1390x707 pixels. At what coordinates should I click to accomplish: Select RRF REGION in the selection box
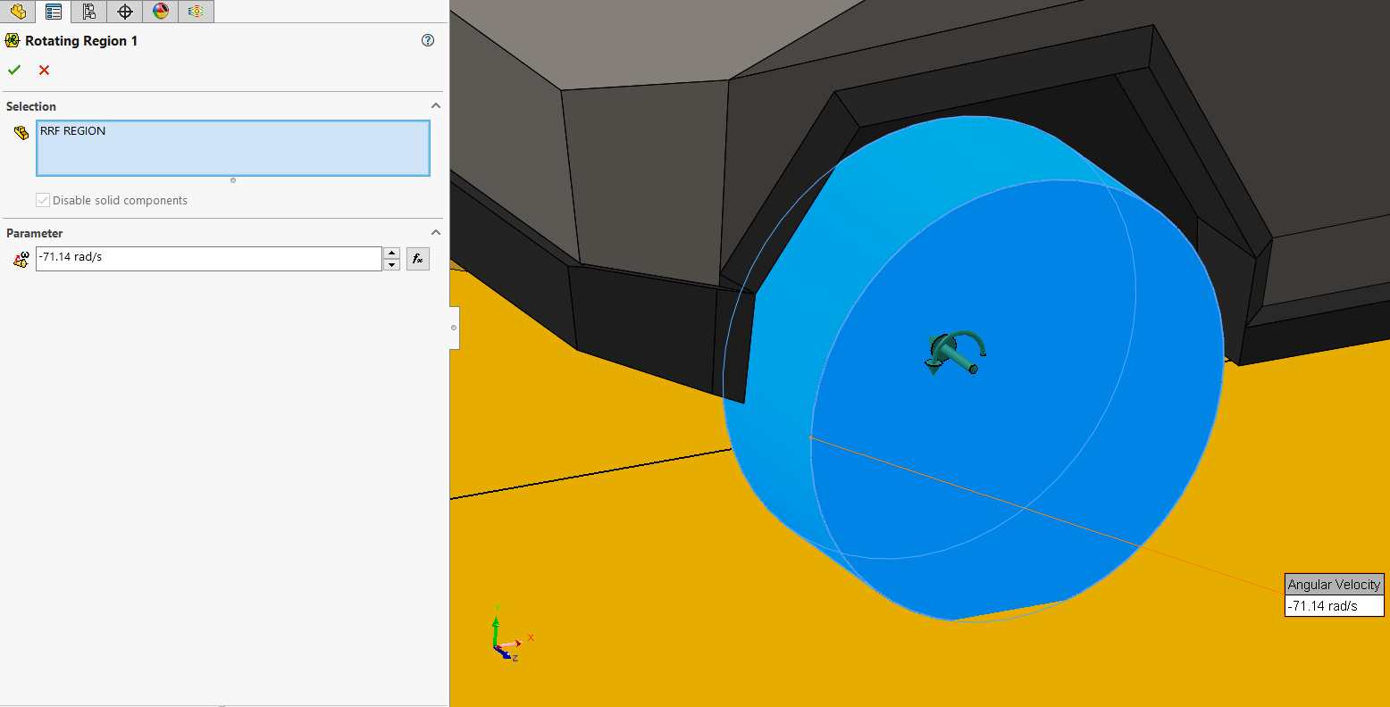point(73,130)
